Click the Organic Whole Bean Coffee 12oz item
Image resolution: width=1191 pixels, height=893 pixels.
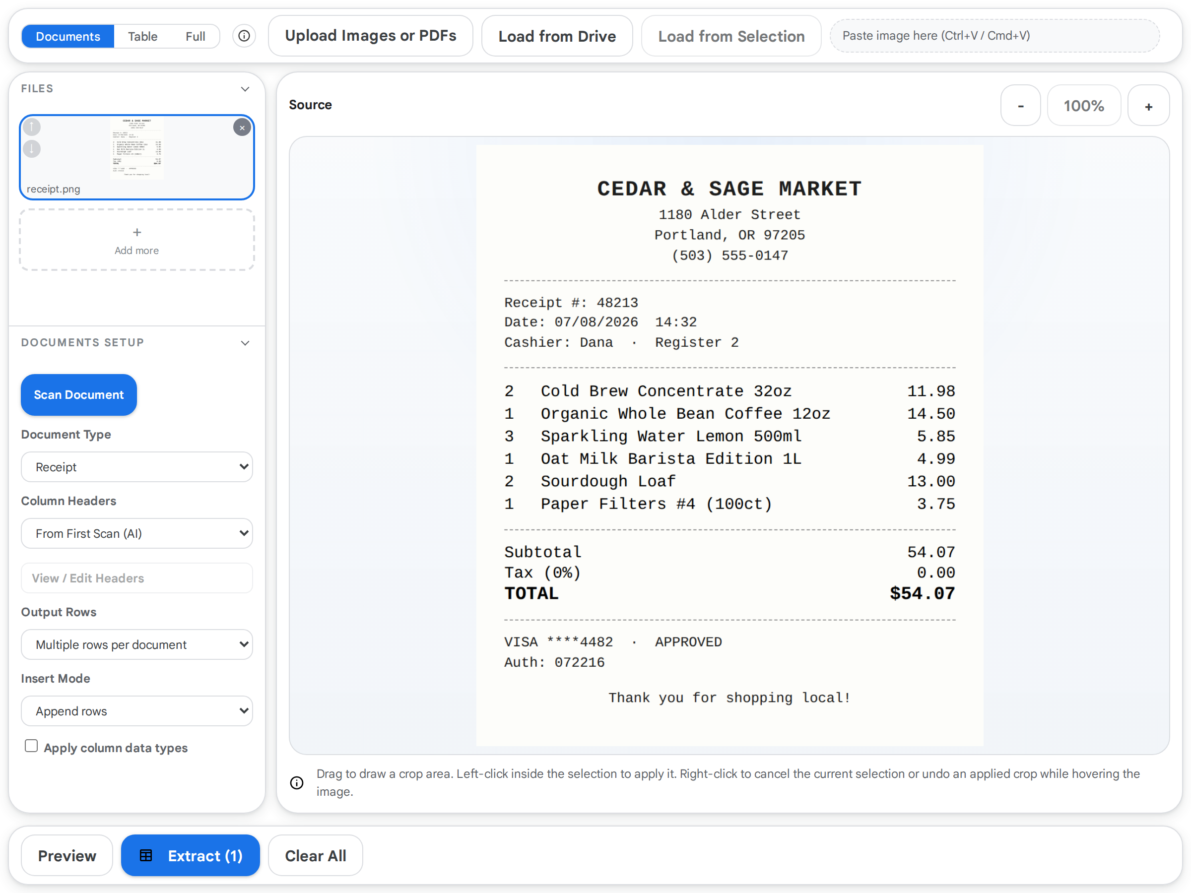point(685,413)
